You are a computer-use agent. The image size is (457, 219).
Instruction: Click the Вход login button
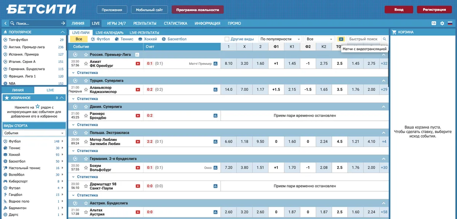[399, 10]
